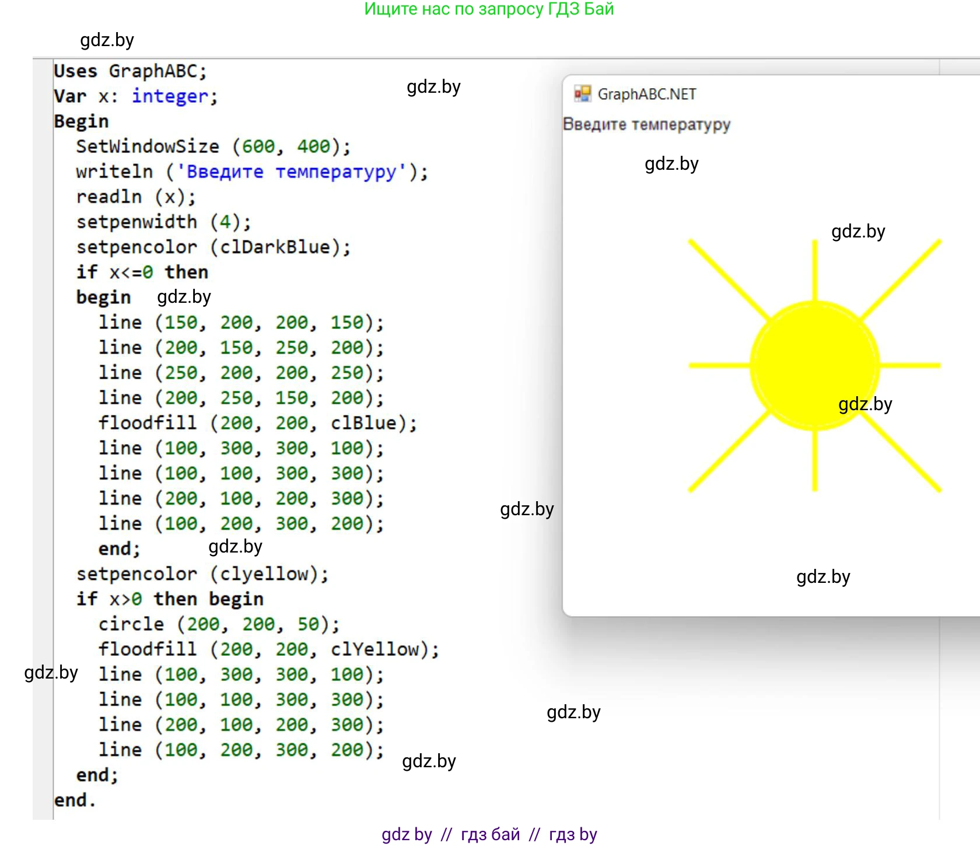Place cursor on 'Uses GraphABC;' line
This screenshot has width=980, height=846.
pyautogui.click(x=130, y=71)
